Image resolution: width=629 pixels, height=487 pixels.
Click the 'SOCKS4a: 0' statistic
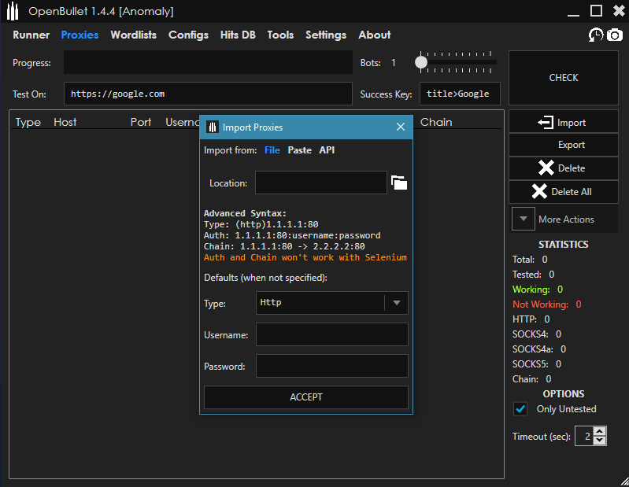pyautogui.click(x=539, y=349)
